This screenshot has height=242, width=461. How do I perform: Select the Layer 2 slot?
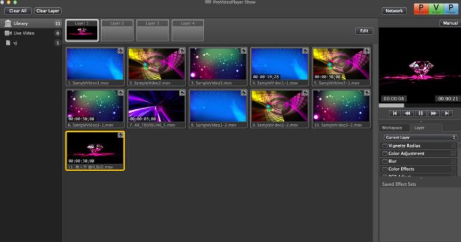(117, 30)
